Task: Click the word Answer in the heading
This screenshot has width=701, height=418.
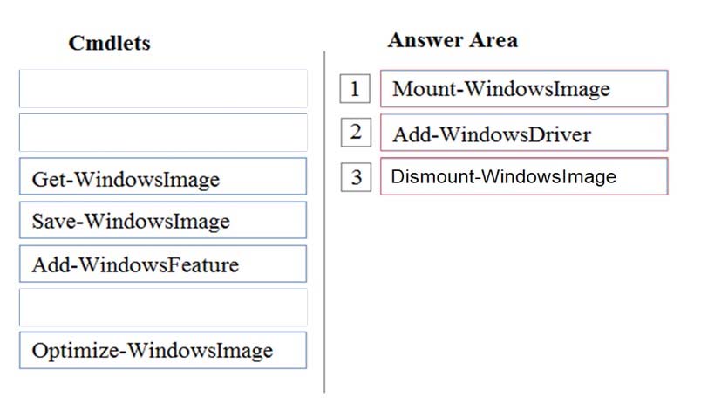Action: click(419, 40)
